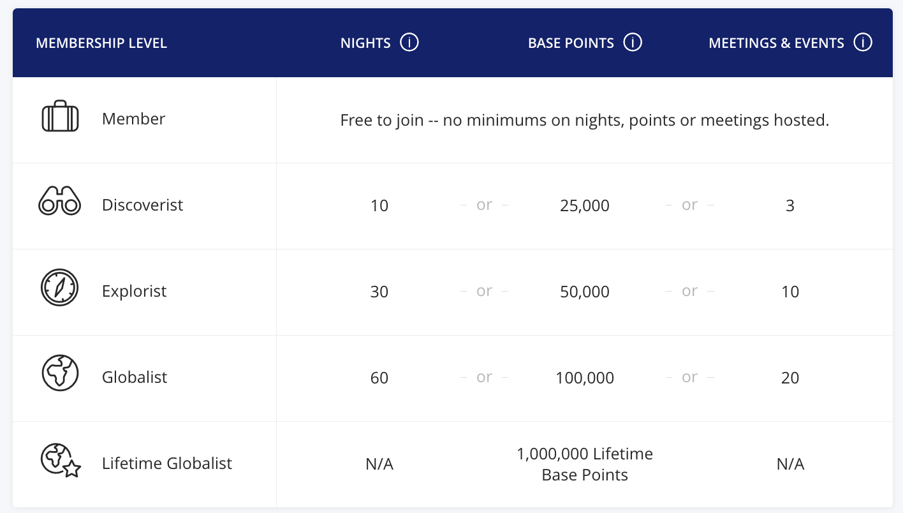Select the 1,000,000 Lifetime Base Points text
903x513 pixels.
tap(584, 464)
